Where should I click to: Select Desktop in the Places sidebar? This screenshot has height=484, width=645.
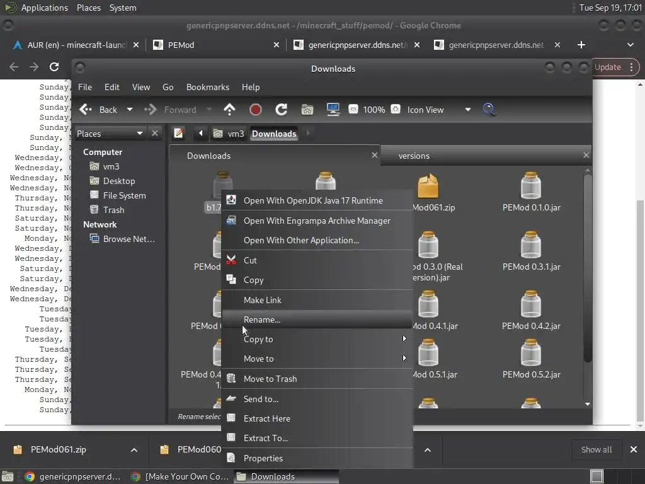(x=119, y=181)
